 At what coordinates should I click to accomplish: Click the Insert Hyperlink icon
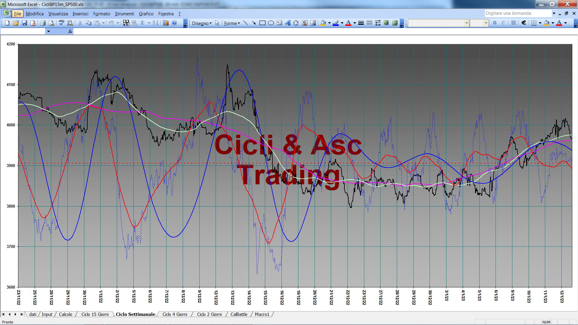[135, 23]
